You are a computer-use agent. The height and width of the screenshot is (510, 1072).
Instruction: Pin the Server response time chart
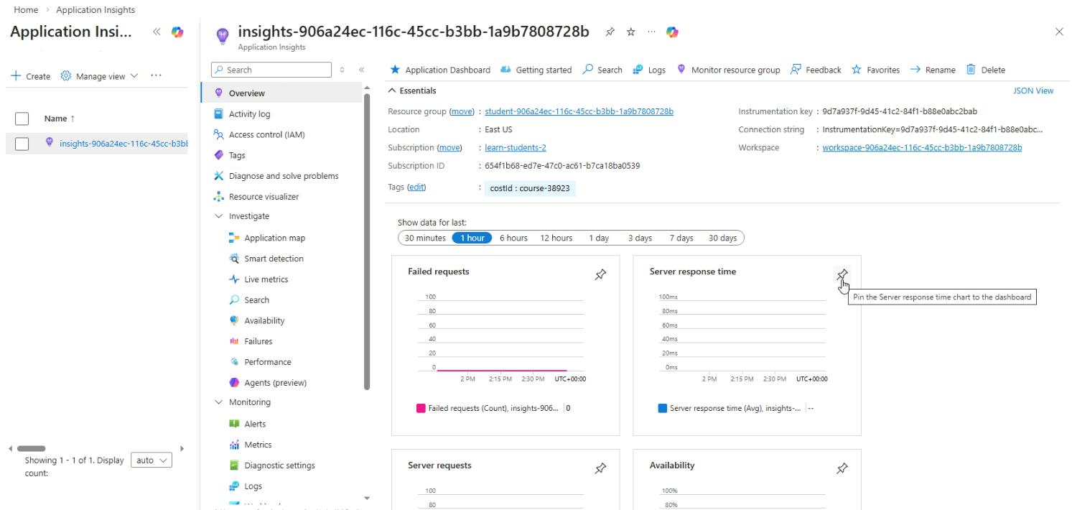point(842,274)
